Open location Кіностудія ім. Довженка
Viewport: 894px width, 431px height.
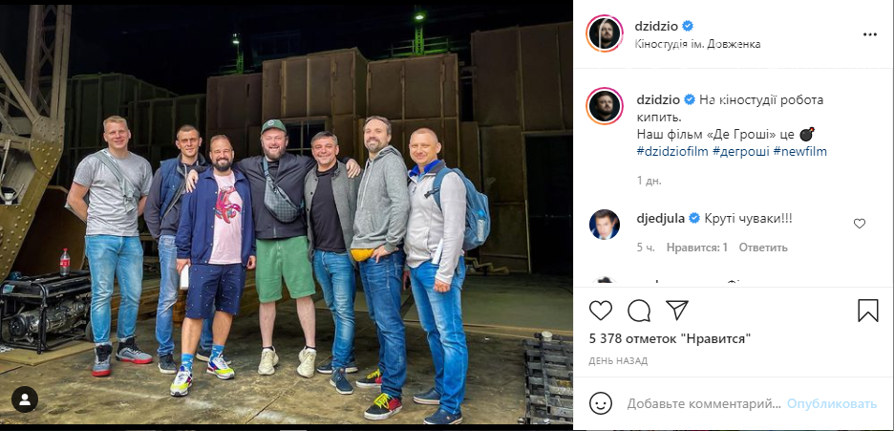[697, 44]
